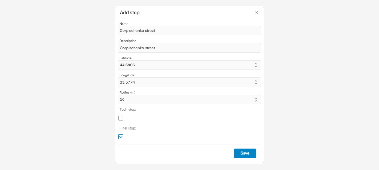Click the Name input field
Image resolution: width=379 pixels, height=170 pixels.
click(189, 31)
